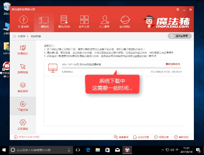Click the microphone icon in search box
The width and height of the screenshot is (204, 155).
[x=69, y=150]
